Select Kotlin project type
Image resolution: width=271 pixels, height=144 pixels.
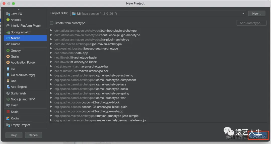[25, 118]
